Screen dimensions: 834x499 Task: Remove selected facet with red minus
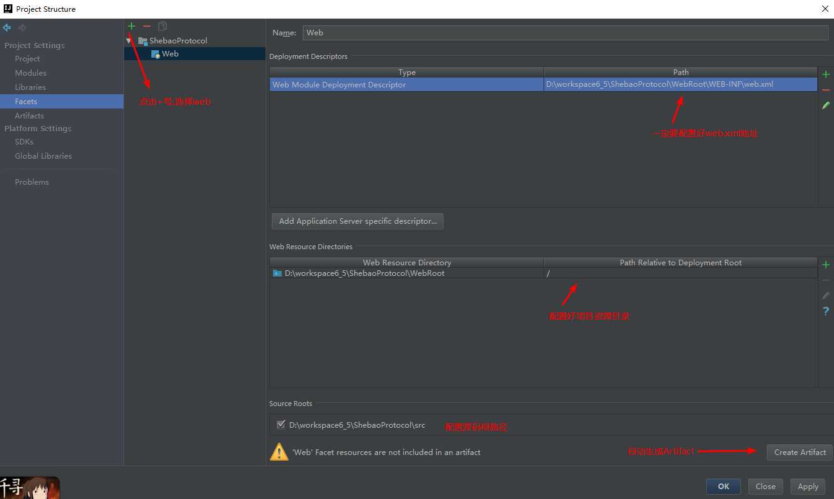[147, 26]
